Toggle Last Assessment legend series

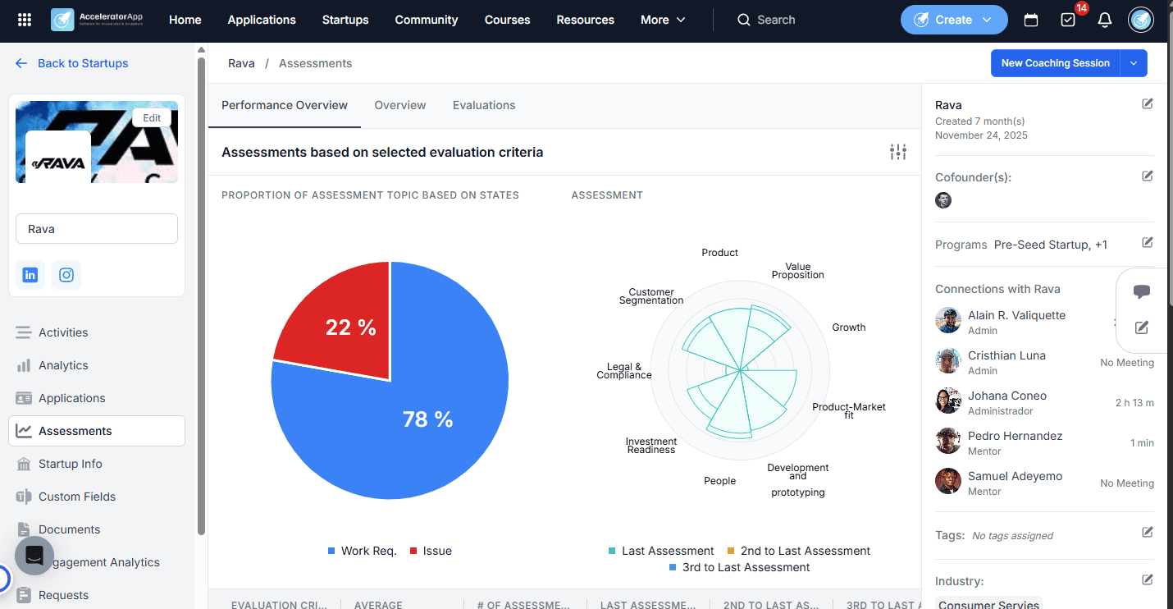click(660, 551)
